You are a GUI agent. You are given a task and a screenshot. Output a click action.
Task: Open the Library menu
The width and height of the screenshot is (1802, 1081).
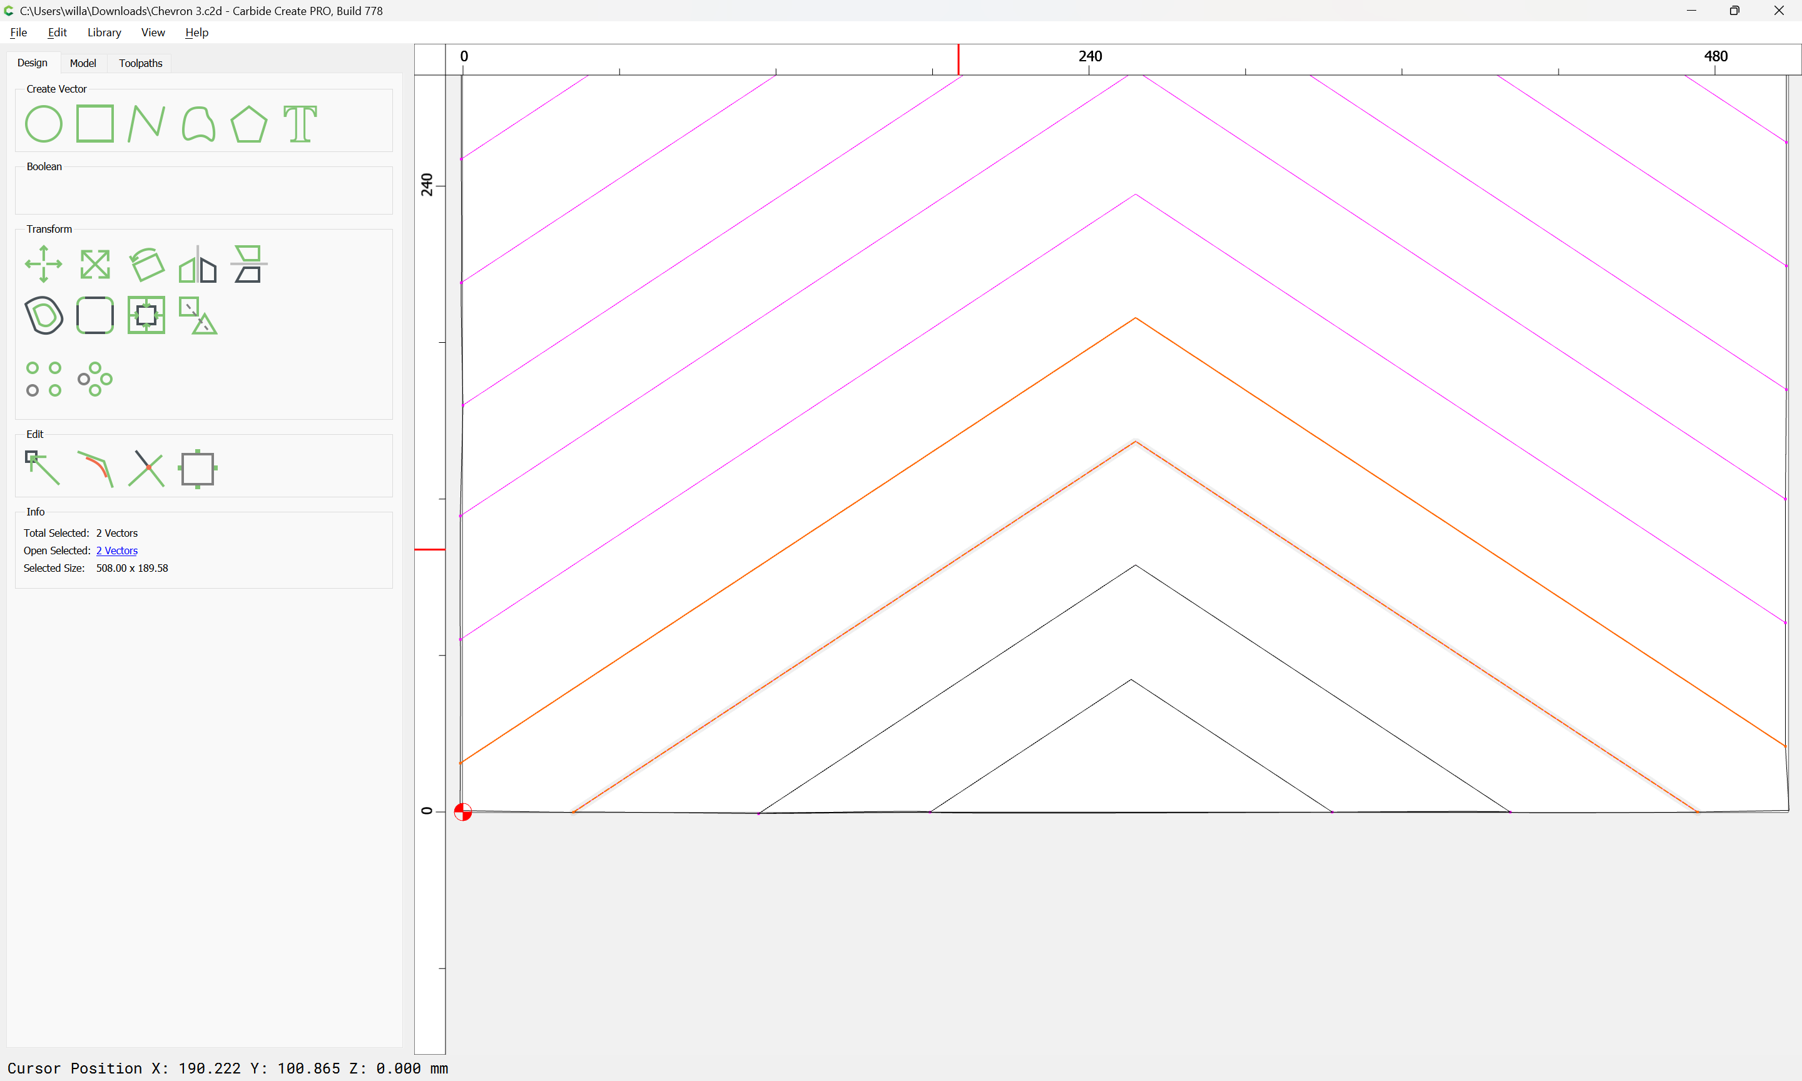point(104,32)
